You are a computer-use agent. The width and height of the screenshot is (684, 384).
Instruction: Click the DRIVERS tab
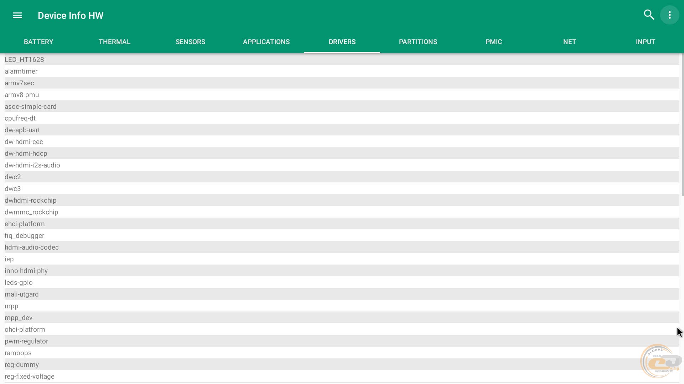click(342, 42)
